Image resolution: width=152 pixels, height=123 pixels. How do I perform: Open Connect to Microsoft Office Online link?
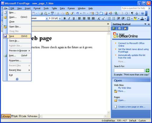click(131, 44)
